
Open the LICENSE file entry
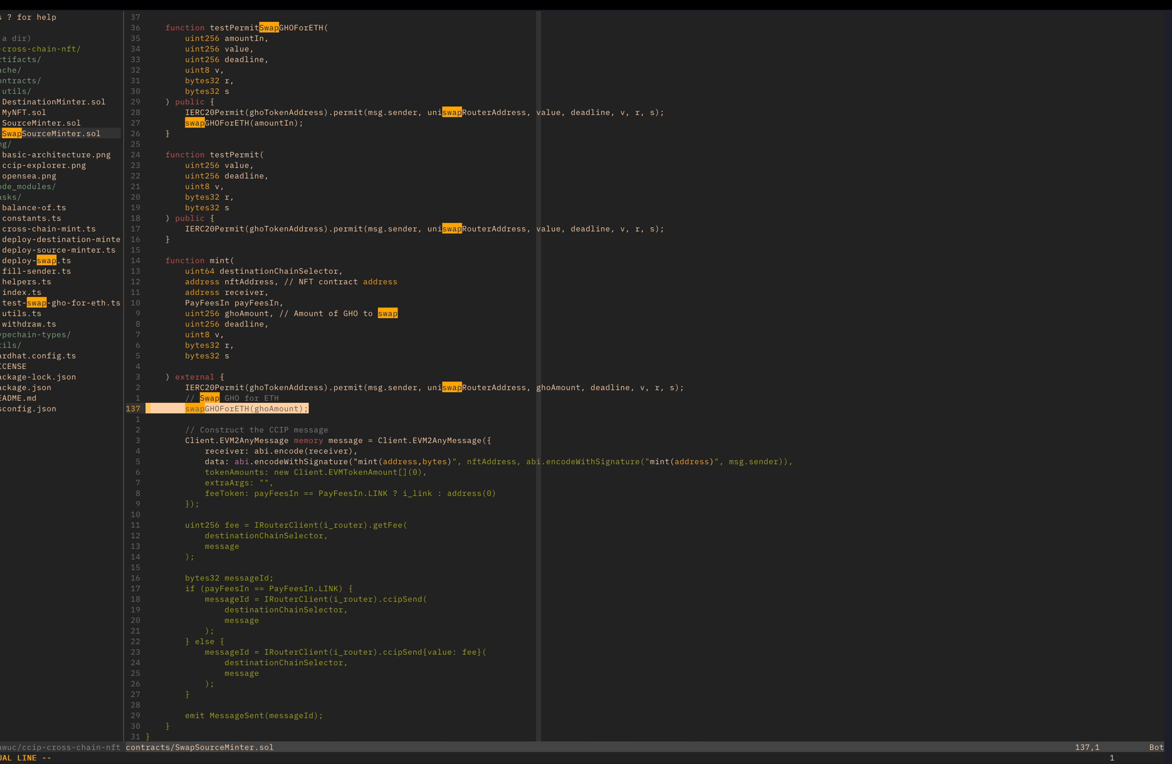point(13,367)
